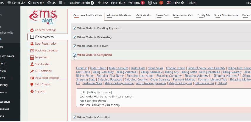Open the Pie Register admin bar menu

[118, 3]
